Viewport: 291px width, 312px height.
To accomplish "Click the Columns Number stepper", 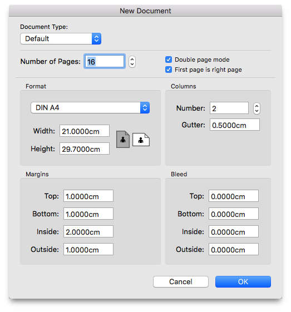I will click(x=257, y=108).
